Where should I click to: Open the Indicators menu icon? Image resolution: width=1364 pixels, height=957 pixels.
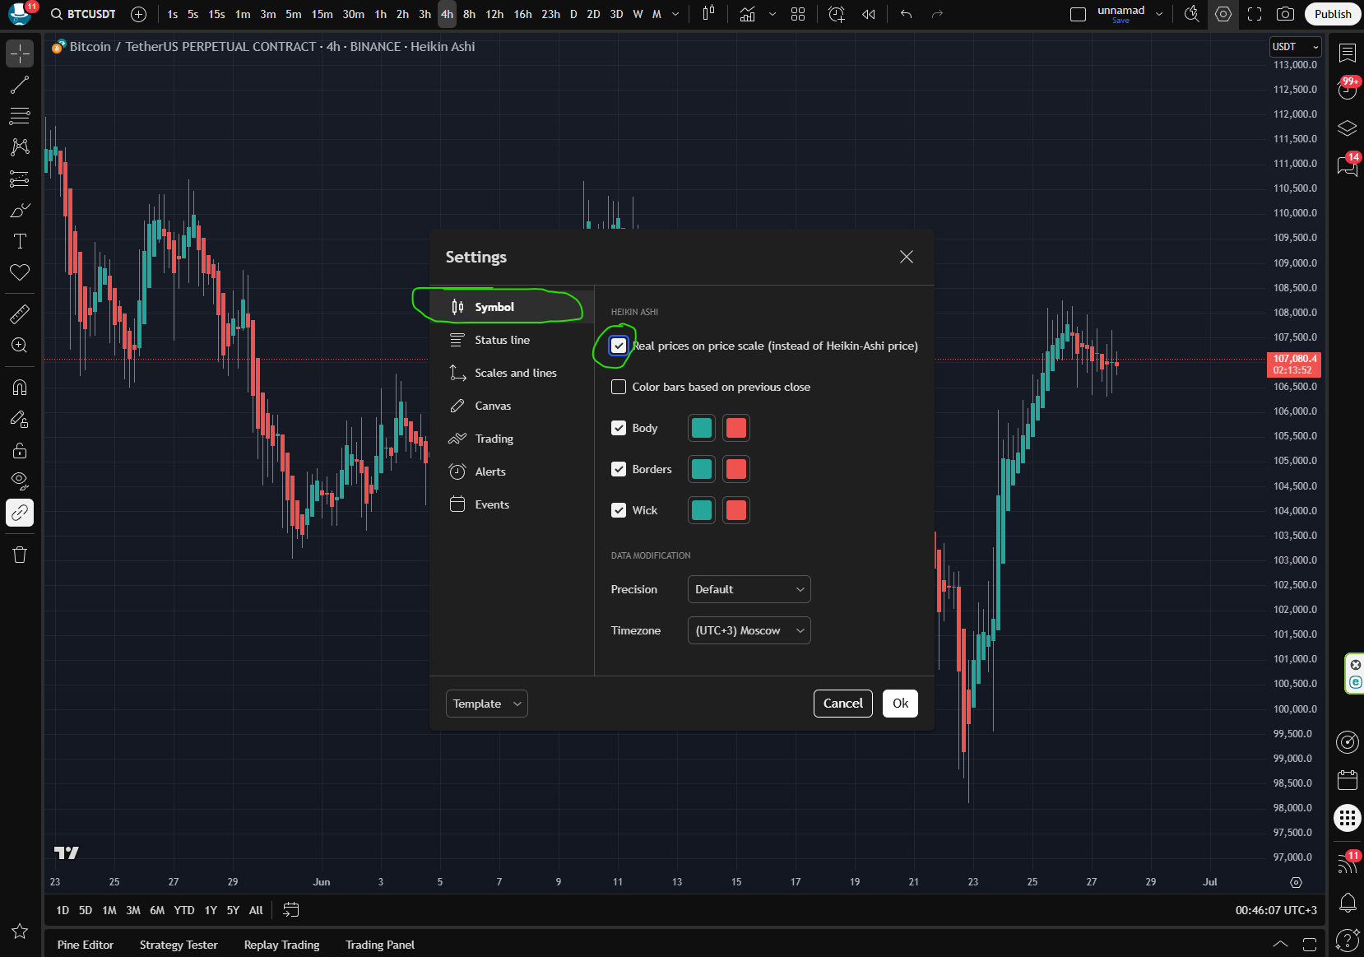pos(747,14)
